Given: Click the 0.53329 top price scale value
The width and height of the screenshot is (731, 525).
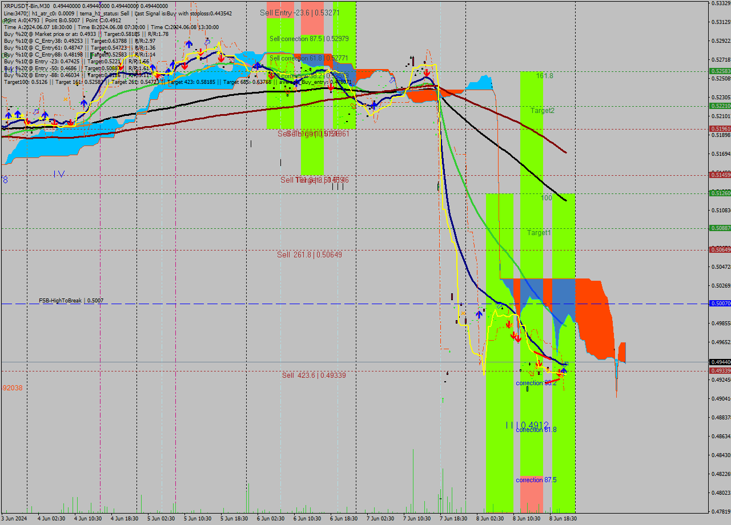Looking at the screenshot, I should pyautogui.click(x=721, y=3).
